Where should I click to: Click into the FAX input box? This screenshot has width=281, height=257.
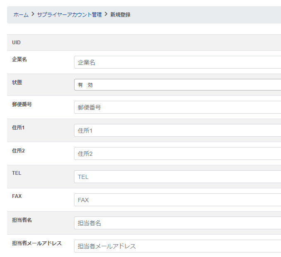(178, 200)
